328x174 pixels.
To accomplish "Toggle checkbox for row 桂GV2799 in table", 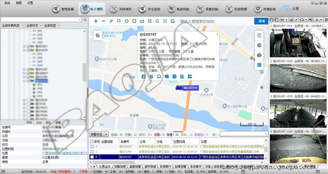I will click(92, 152).
